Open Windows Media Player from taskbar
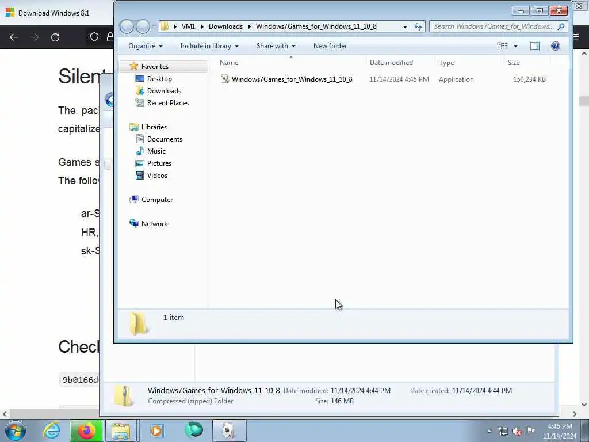This screenshot has height=442, width=589. (156, 430)
